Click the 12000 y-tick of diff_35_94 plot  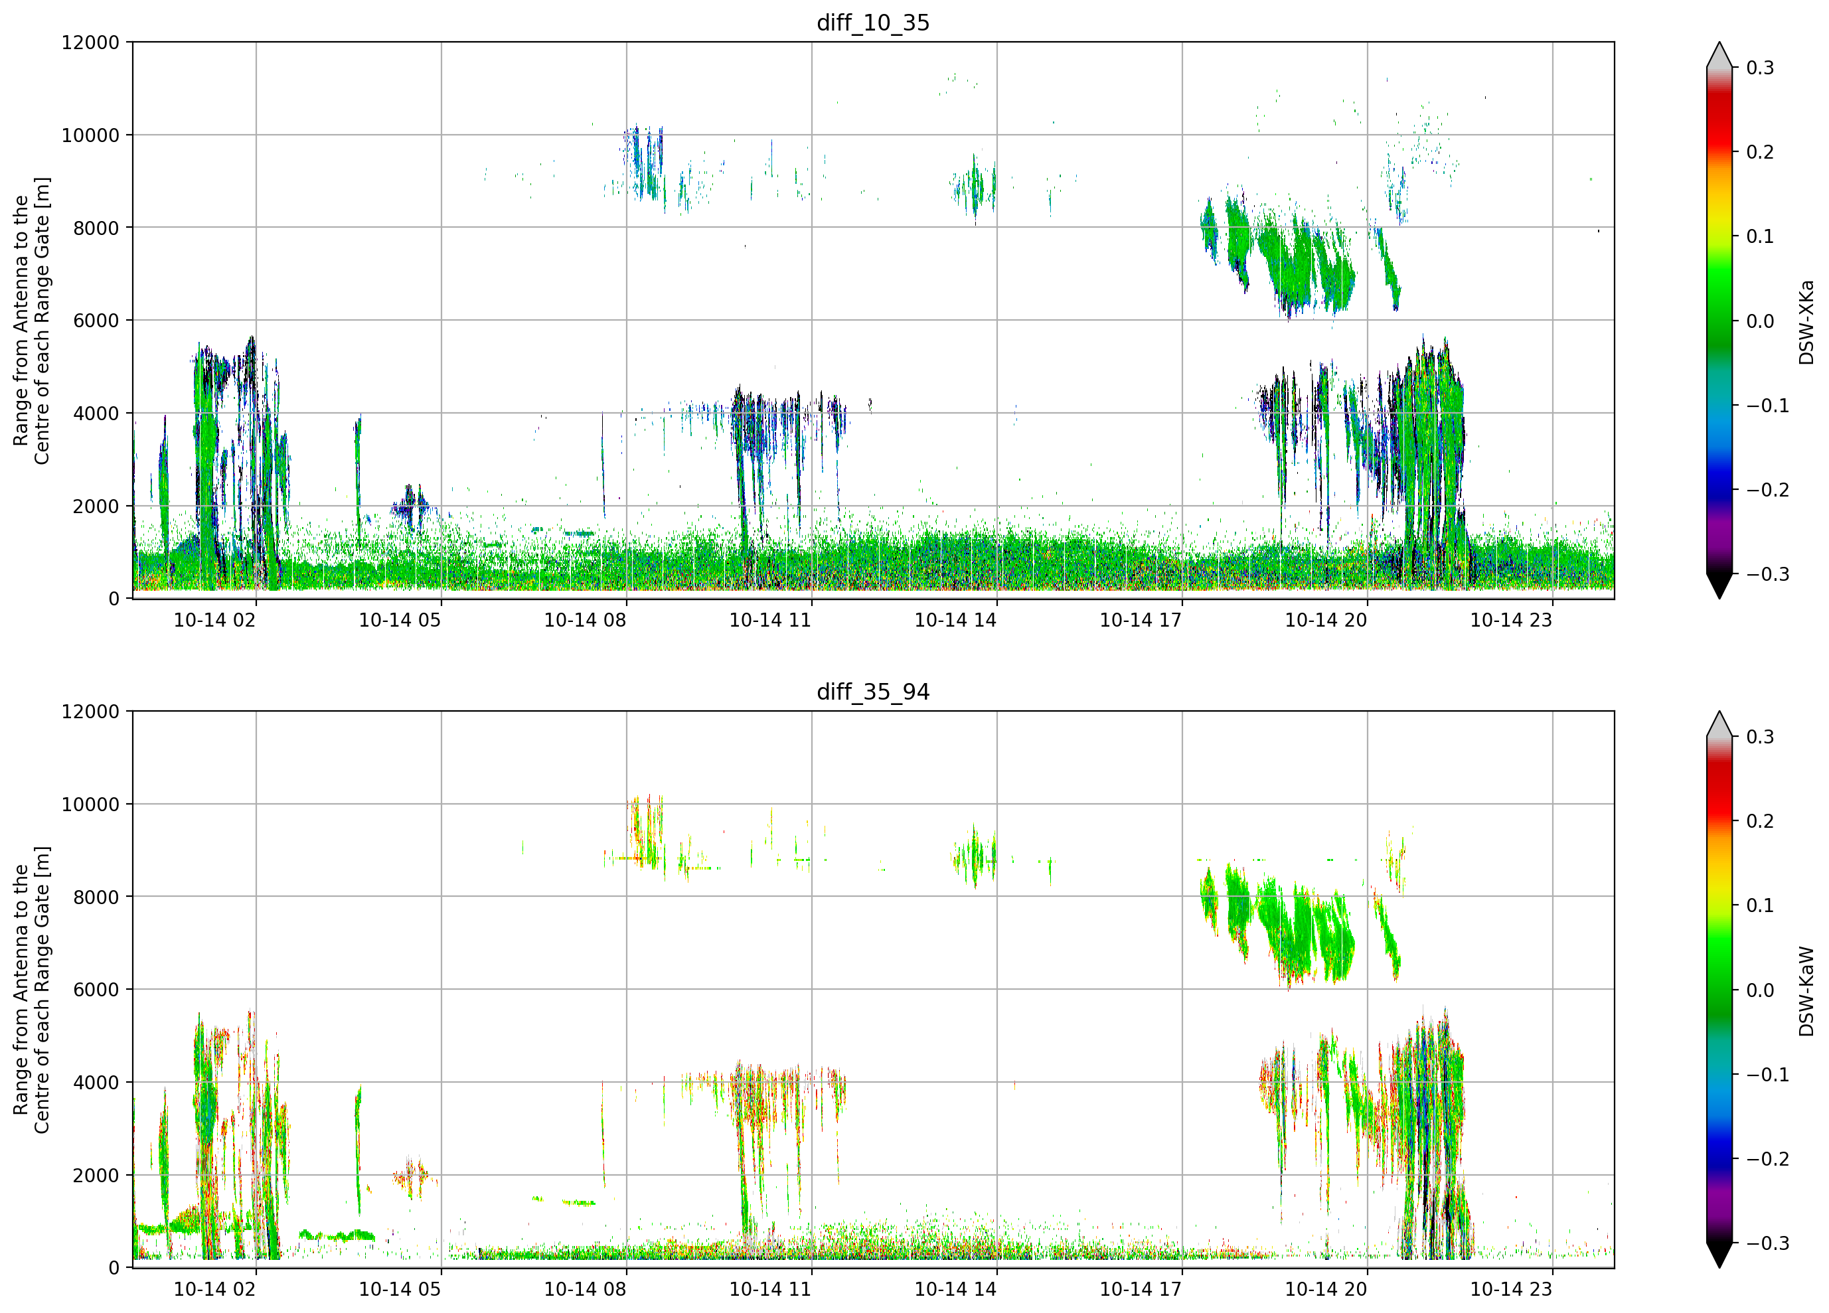[90, 712]
